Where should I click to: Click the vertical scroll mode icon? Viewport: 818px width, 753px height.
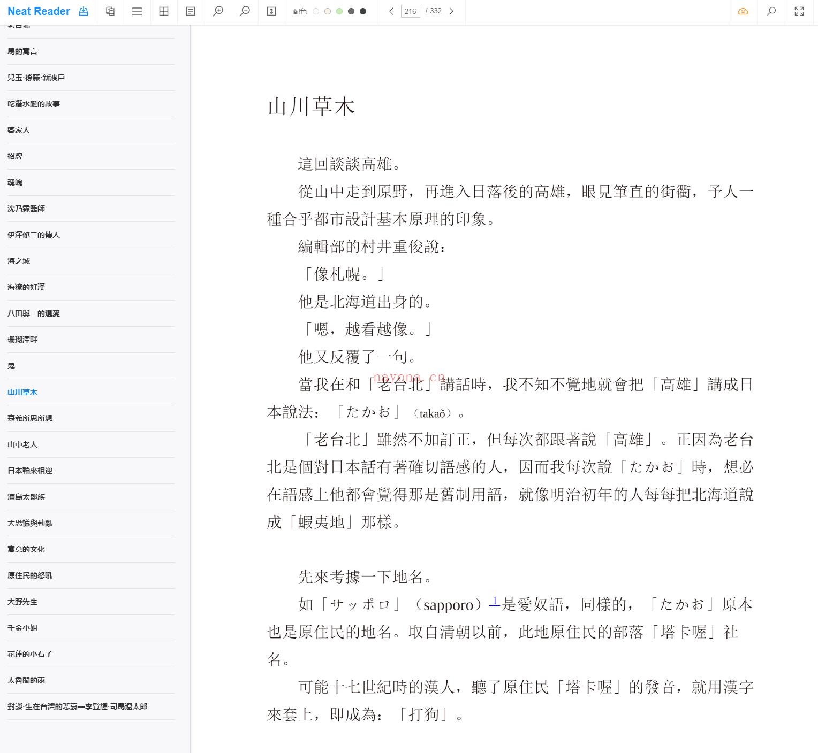pyautogui.click(x=271, y=11)
